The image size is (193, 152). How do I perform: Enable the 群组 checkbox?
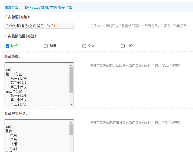click(46, 46)
